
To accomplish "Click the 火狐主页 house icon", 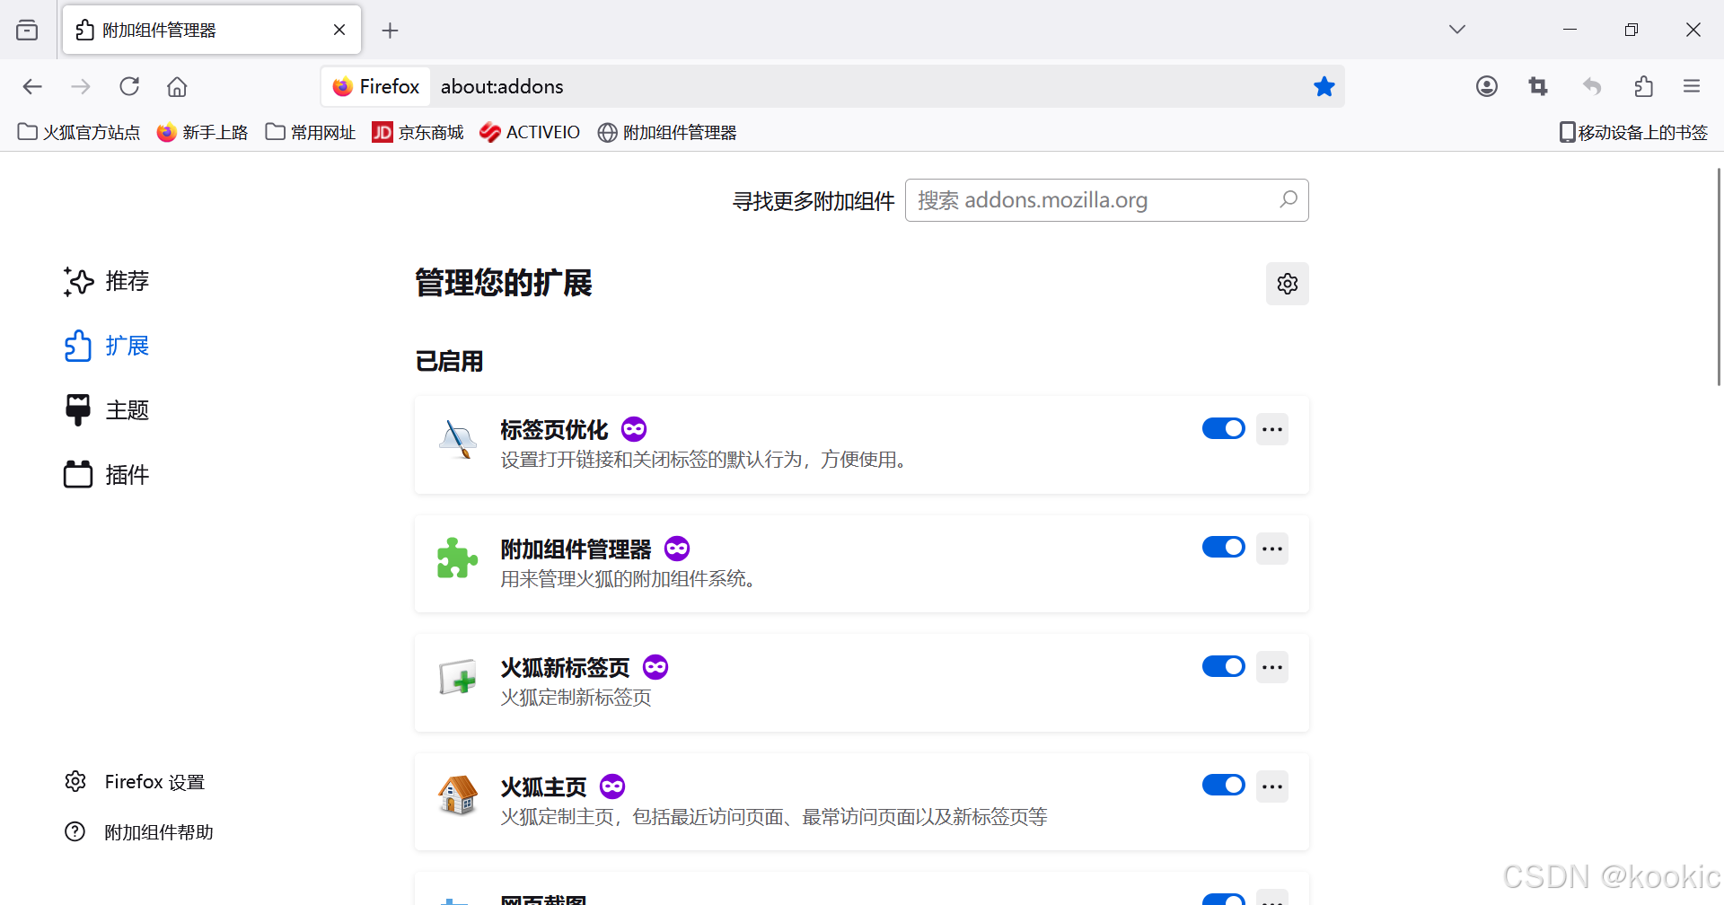I will 458,795.
